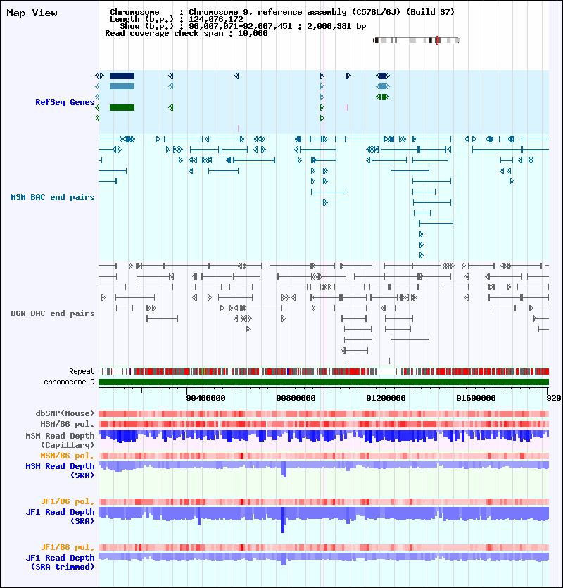Viewport: 563px width, 588px height.
Task: Open the MSM BAC end pairs label
Action: (53, 197)
